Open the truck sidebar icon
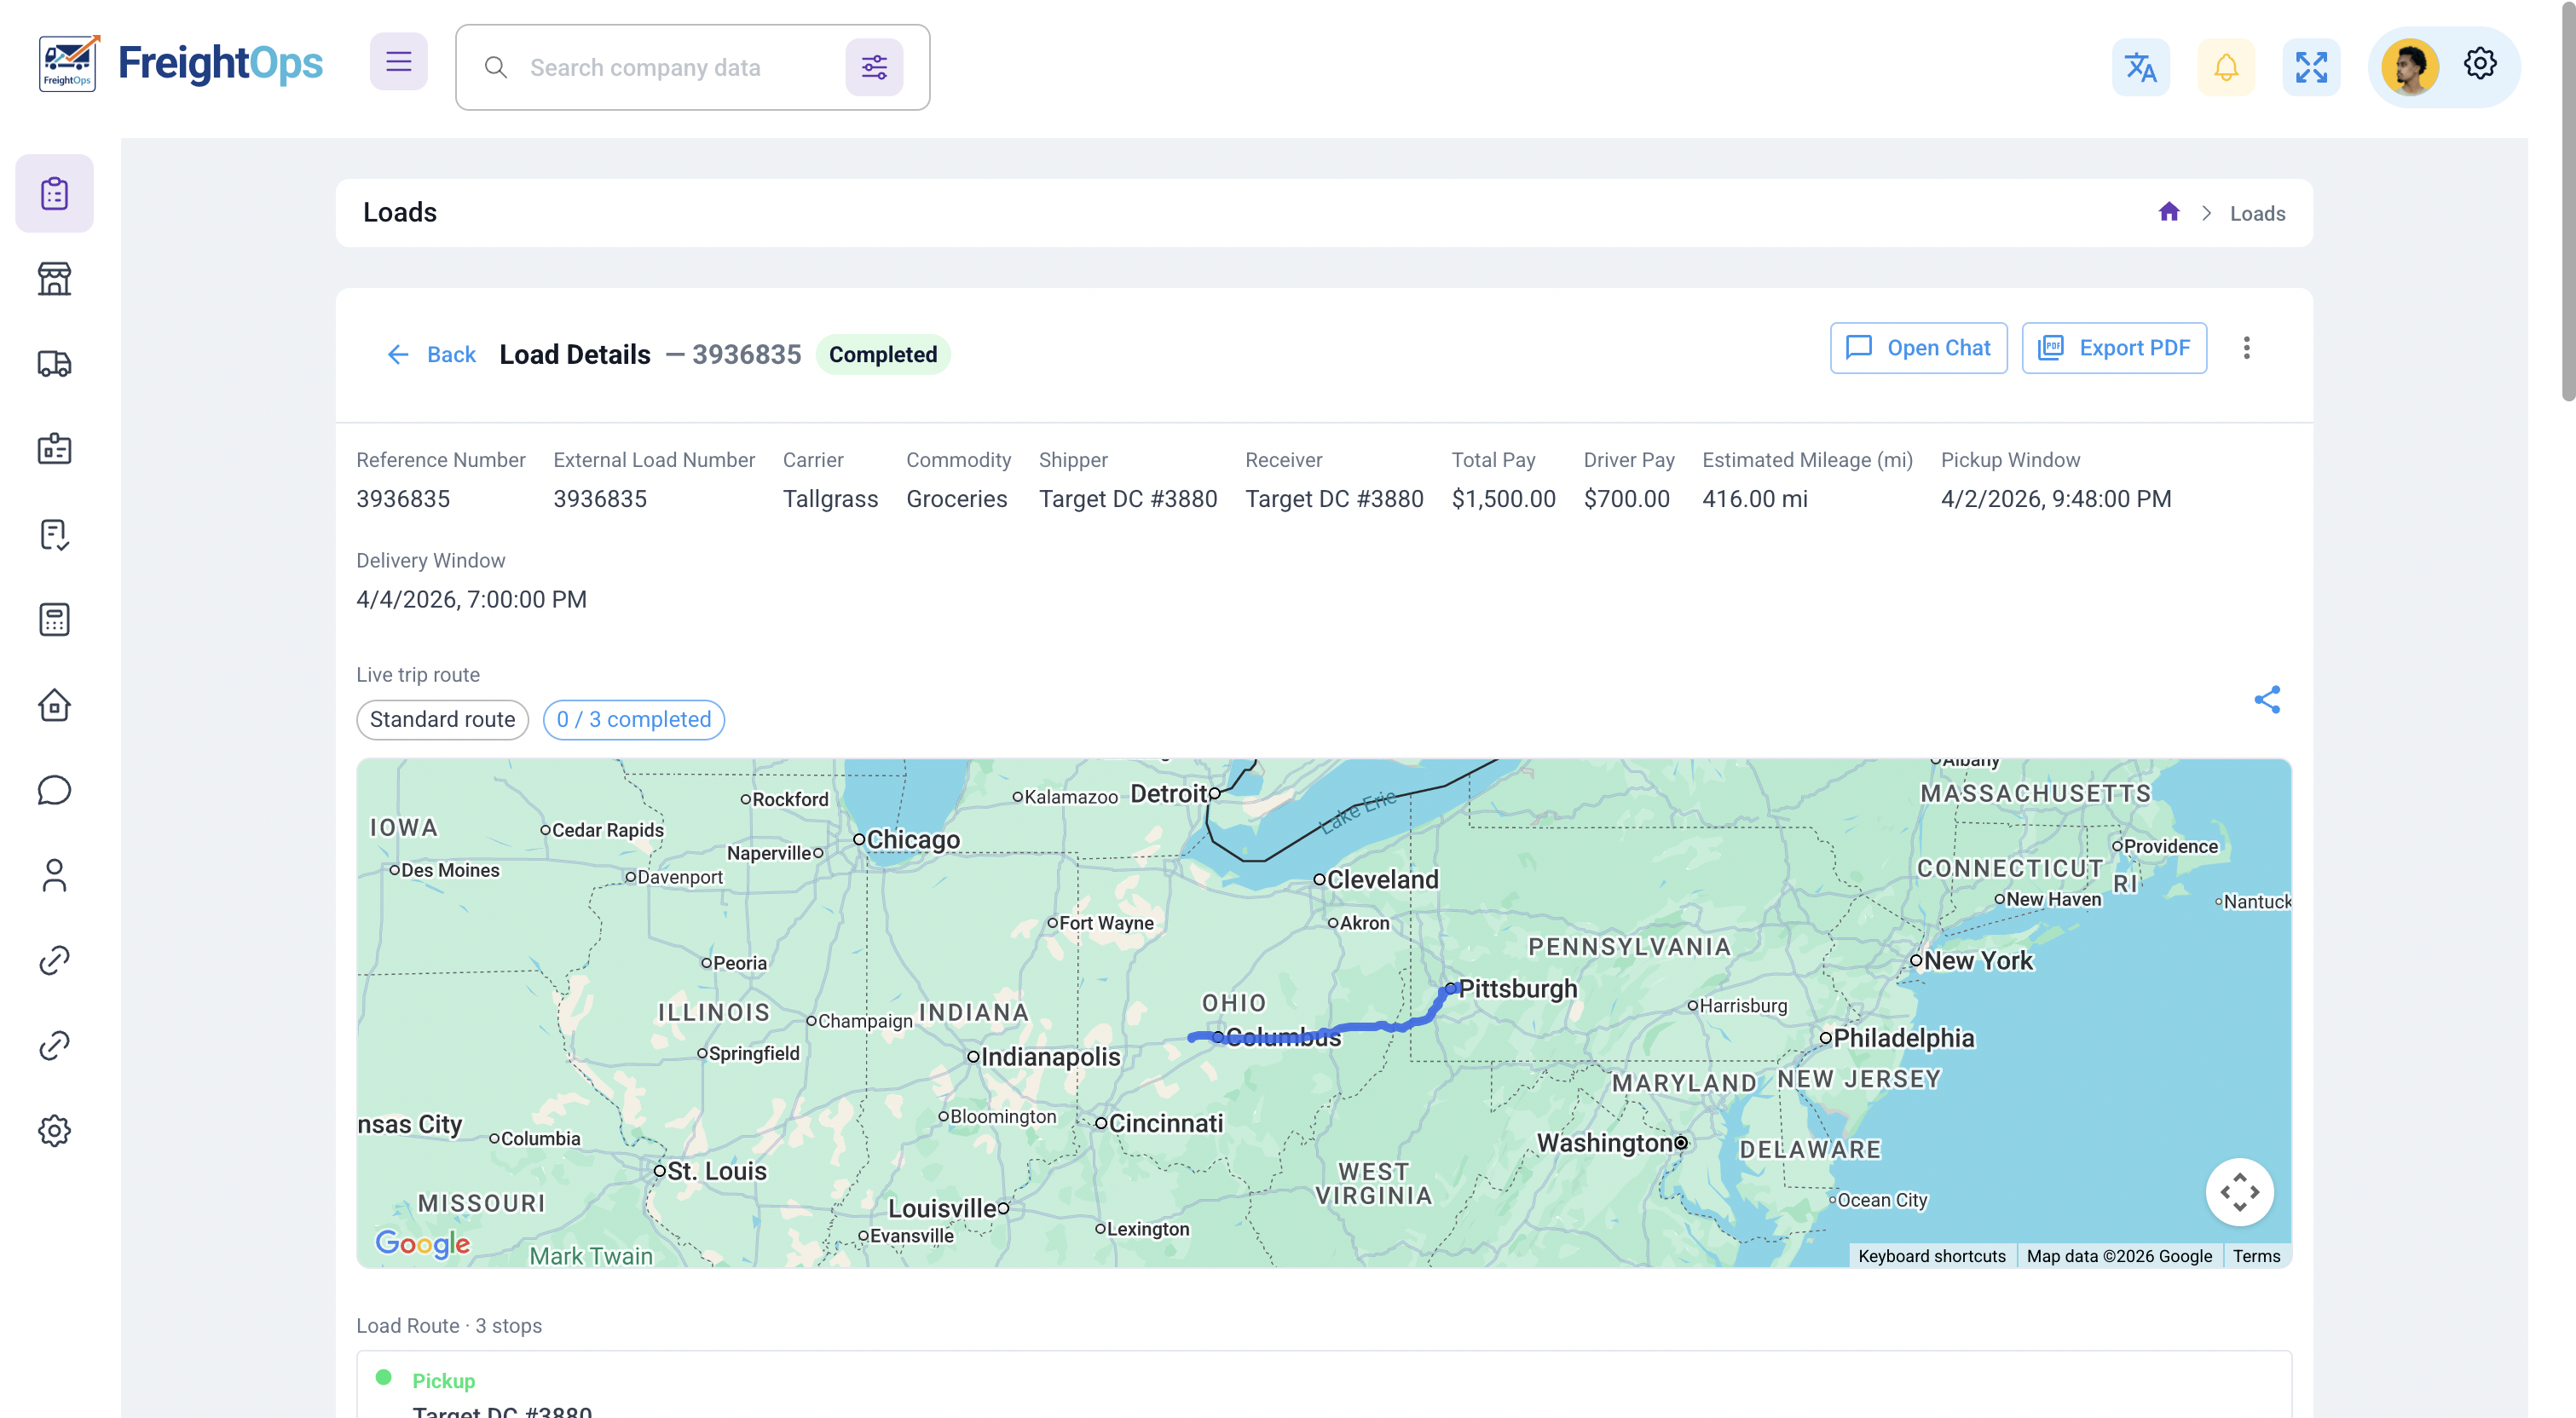The image size is (2576, 1418). [54, 364]
